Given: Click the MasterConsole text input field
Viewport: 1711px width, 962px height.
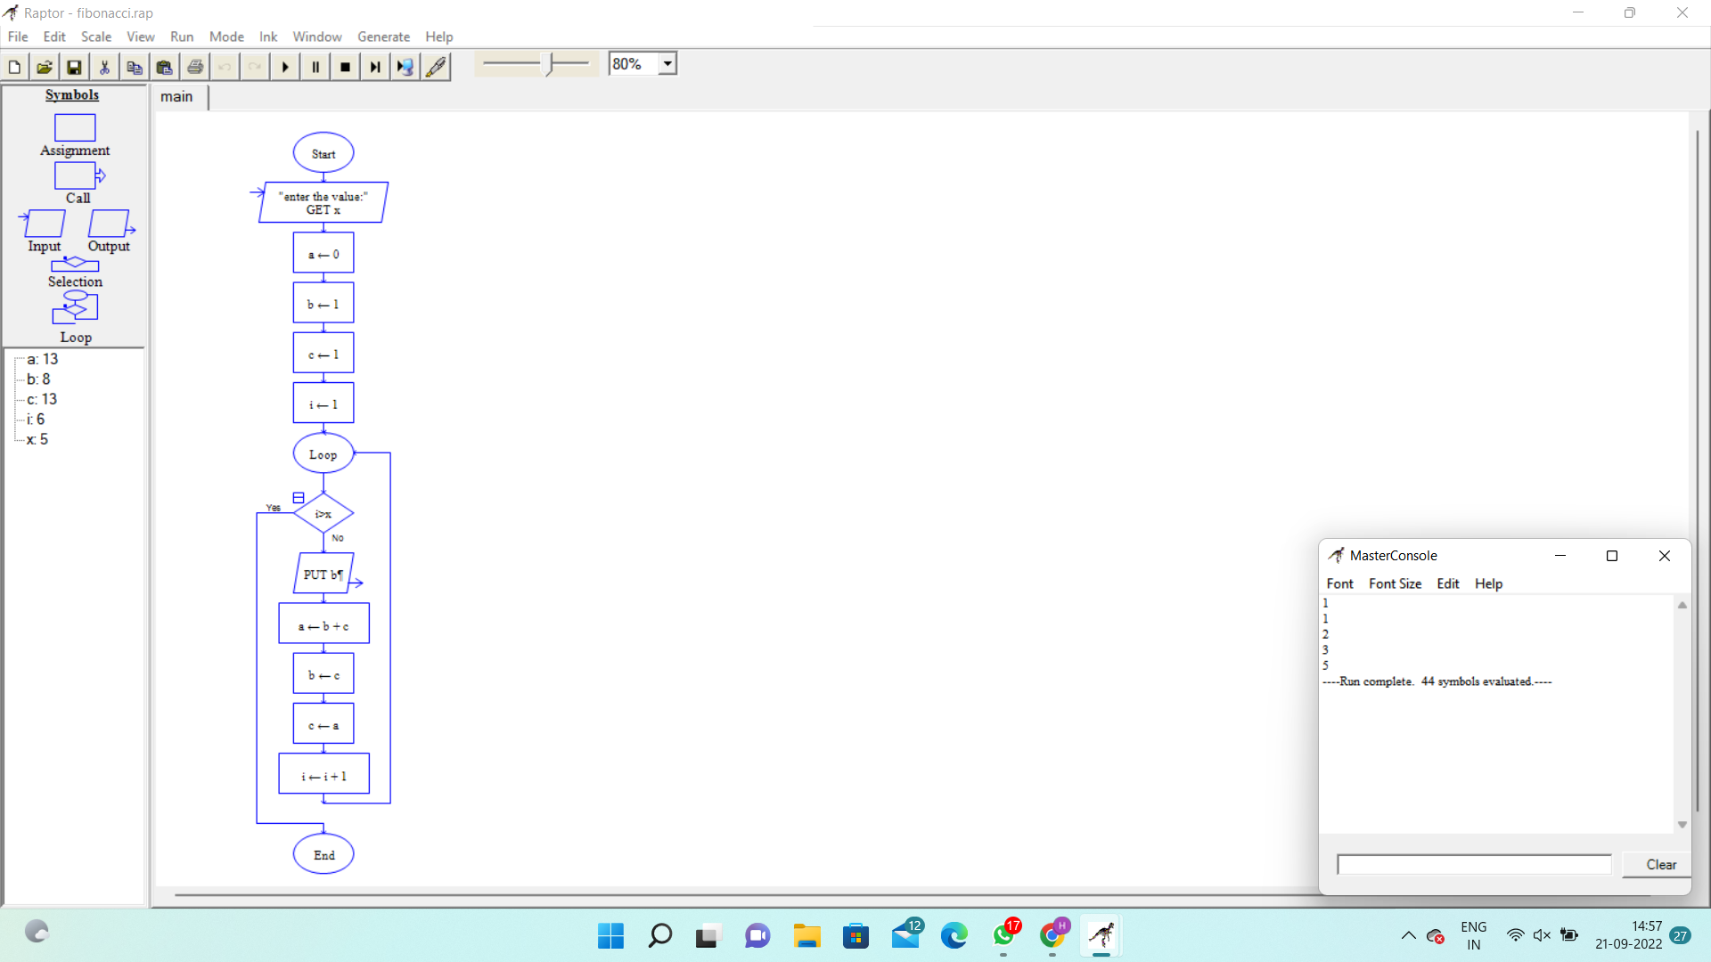Looking at the screenshot, I should point(1474,864).
